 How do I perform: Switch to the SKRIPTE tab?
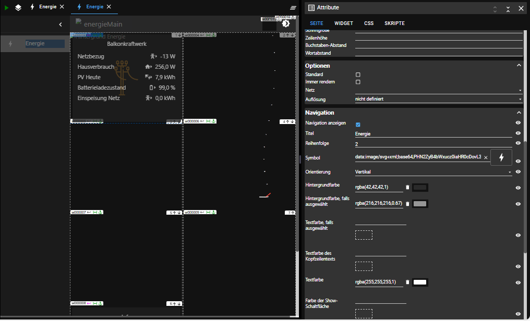(x=394, y=23)
